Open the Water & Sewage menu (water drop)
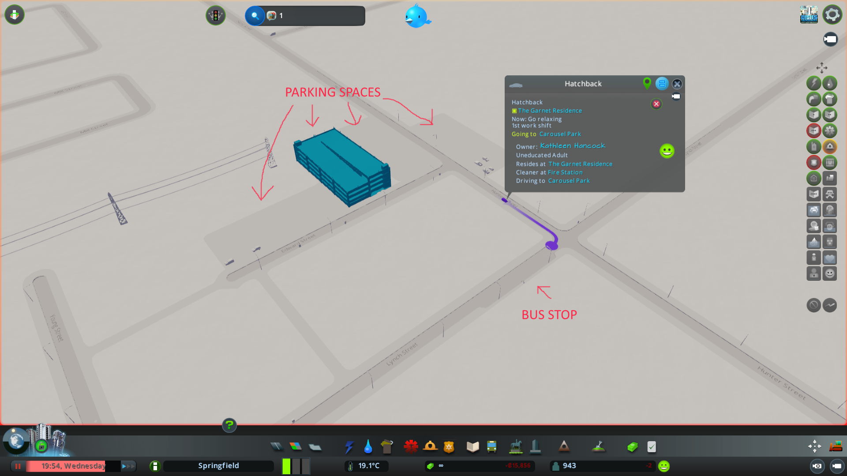The height and width of the screenshot is (476, 847). coord(368,446)
